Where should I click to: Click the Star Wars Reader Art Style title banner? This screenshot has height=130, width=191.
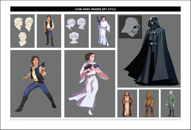pyautogui.click(x=95, y=9)
